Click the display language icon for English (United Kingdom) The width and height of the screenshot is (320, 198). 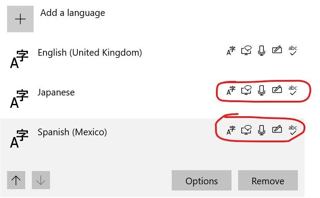click(231, 51)
